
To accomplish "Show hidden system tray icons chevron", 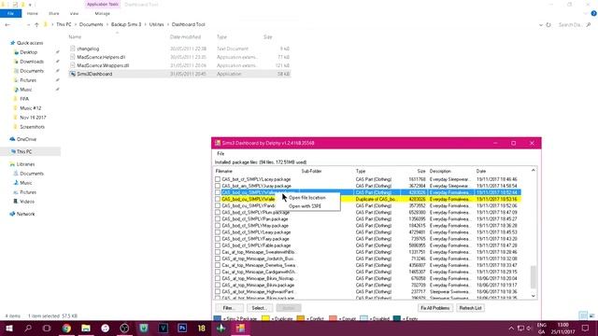I will coord(511,328).
